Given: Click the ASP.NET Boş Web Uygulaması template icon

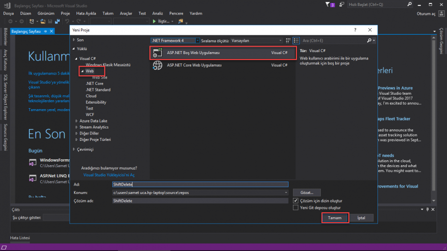Looking at the screenshot, I should click(x=157, y=53).
